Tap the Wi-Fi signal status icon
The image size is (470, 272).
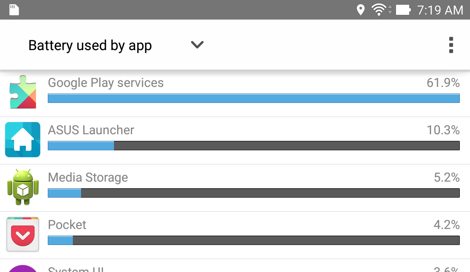pos(379,10)
